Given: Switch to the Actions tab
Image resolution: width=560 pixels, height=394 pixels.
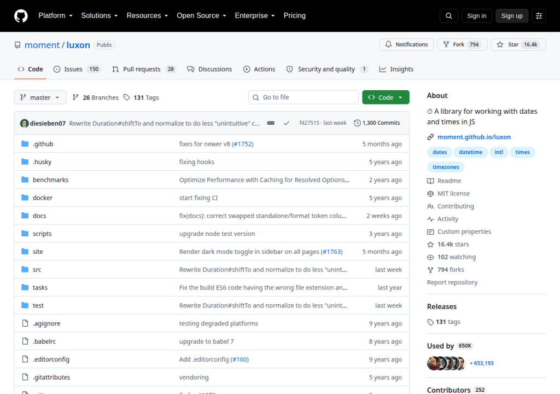Looking at the screenshot, I should click(259, 69).
